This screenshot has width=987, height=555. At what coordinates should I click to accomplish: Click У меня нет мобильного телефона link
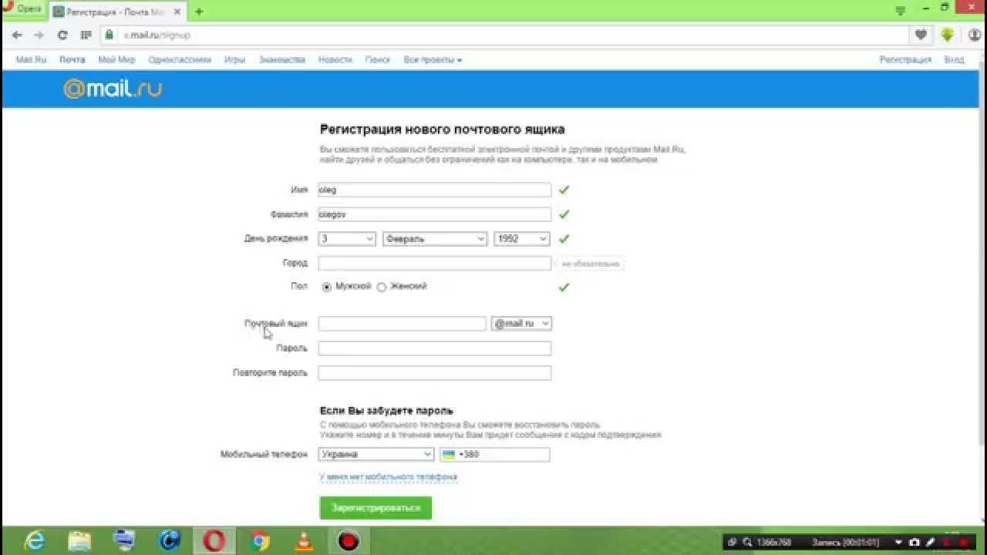(x=389, y=477)
